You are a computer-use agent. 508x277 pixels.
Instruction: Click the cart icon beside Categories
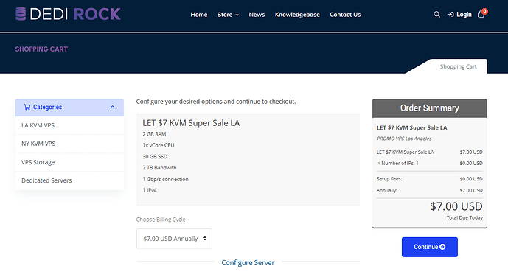click(27, 107)
